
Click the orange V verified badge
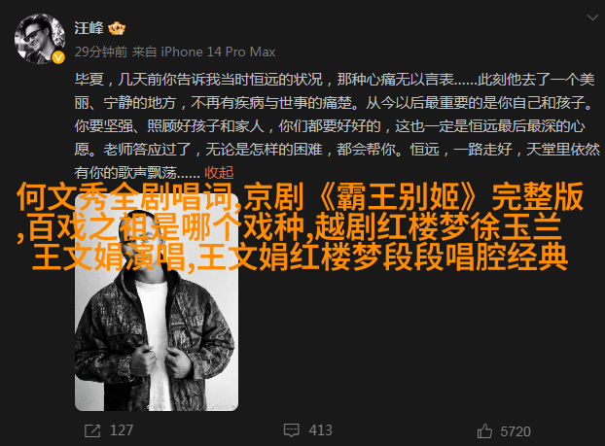[x=58, y=57]
